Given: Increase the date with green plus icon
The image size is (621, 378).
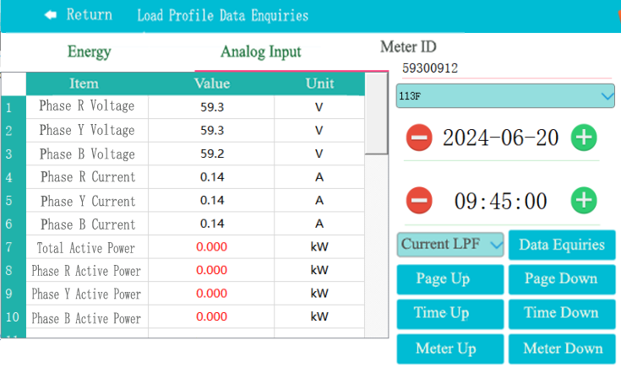Looking at the screenshot, I should click(x=584, y=138).
